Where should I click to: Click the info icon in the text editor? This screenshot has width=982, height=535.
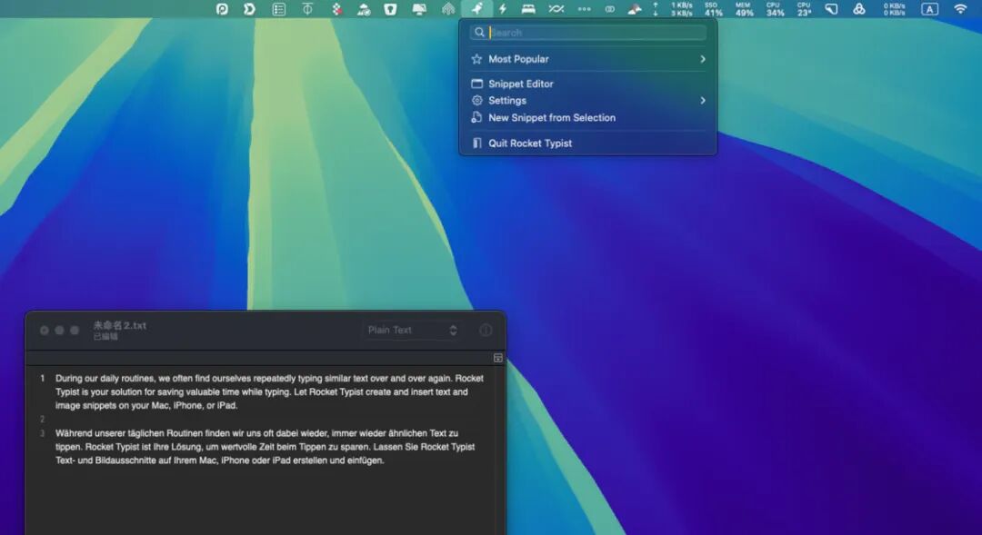coord(486,330)
